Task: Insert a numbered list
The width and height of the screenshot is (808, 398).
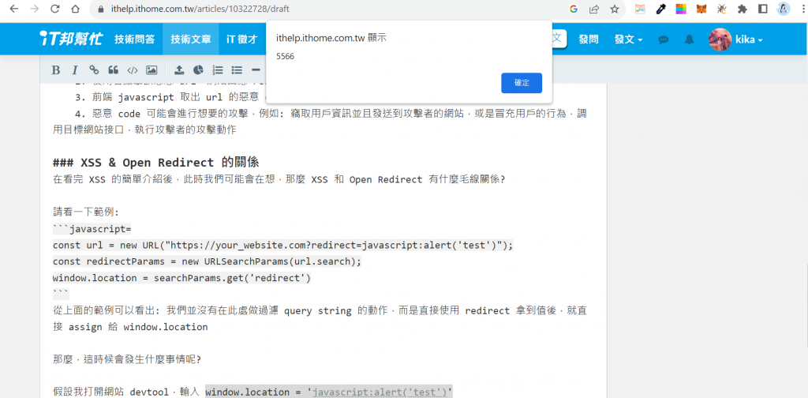Action: 218,70
